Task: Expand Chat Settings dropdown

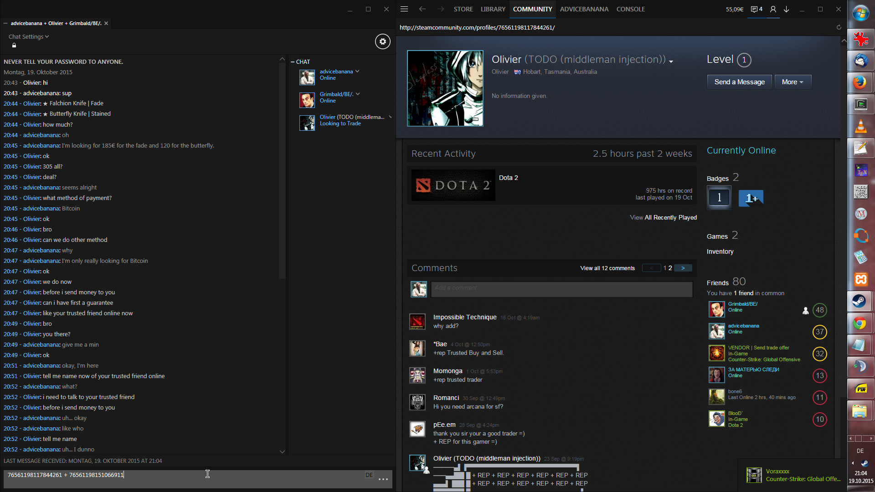Action: coord(28,37)
